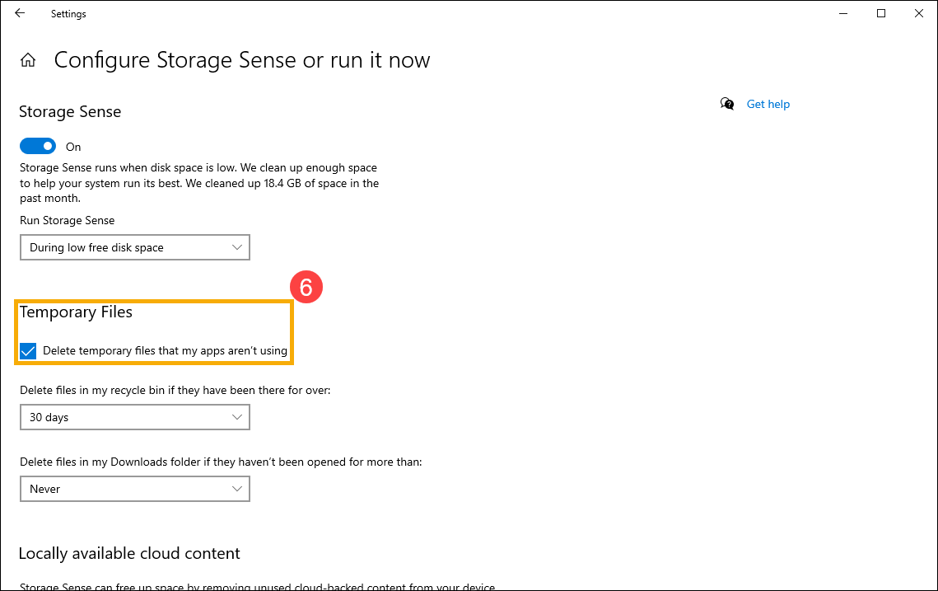The image size is (938, 591).
Task: Click the Storage Sense section heading
Action: pos(70,112)
